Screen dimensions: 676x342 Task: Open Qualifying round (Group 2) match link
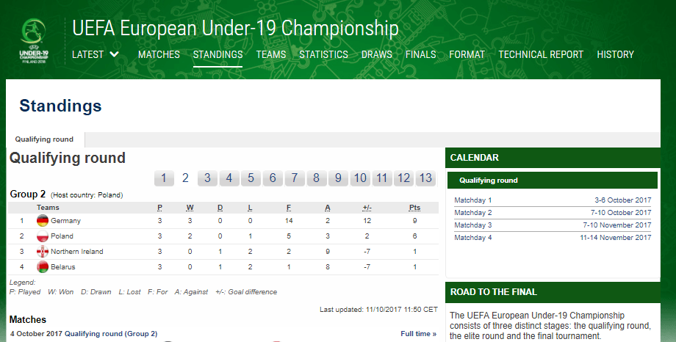tap(111, 334)
